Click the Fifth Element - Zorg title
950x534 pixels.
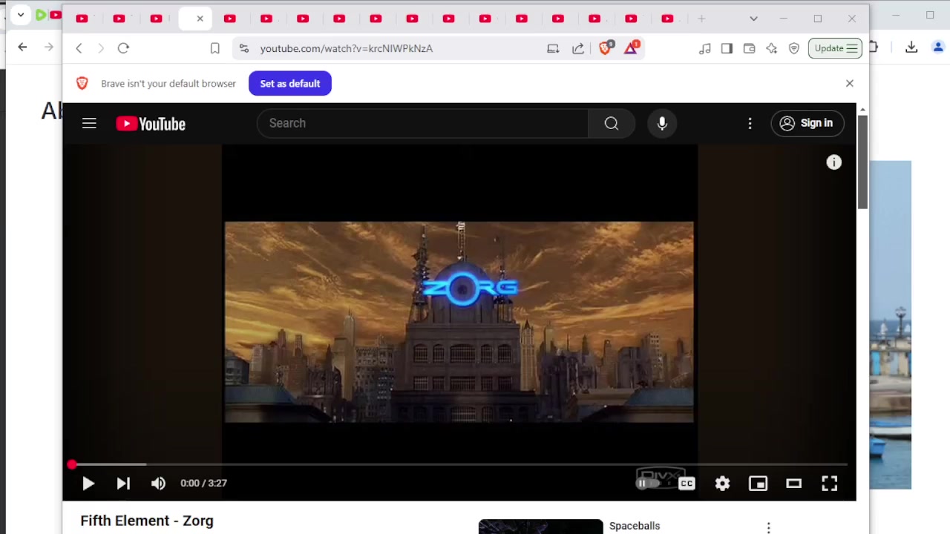pyautogui.click(x=147, y=521)
